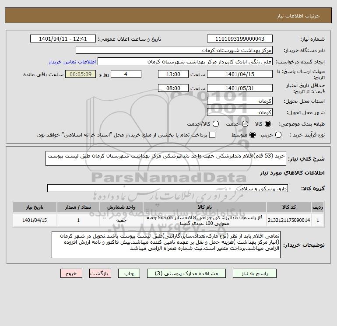
Task: Click the چاپ print button
Action: coord(129,273)
